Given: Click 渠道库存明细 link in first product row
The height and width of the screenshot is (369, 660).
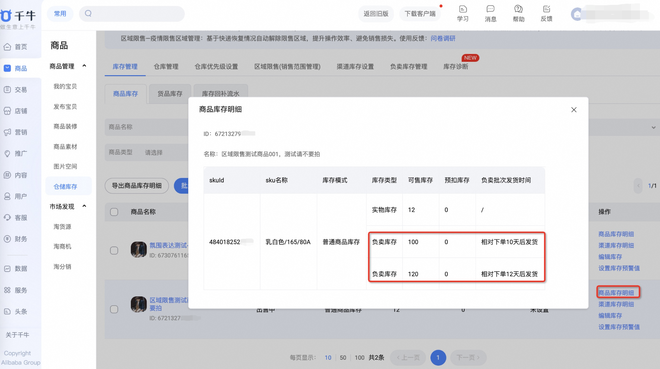Looking at the screenshot, I should [x=616, y=245].
